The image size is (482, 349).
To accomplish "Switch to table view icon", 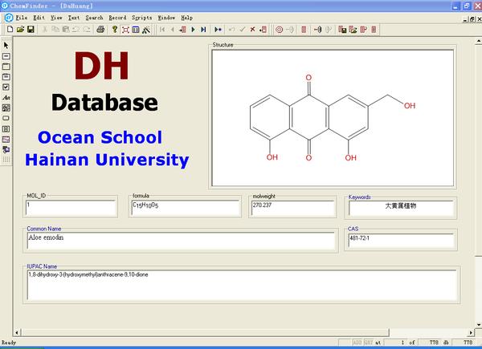I will coord(136,30).
